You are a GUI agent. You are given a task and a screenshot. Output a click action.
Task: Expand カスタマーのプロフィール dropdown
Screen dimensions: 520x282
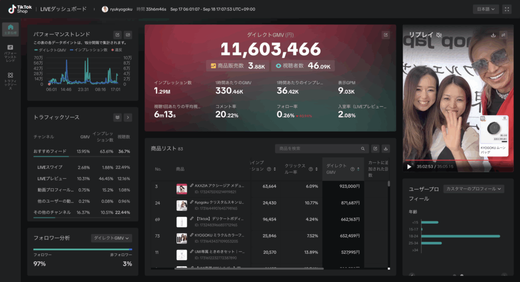[474, 189]
